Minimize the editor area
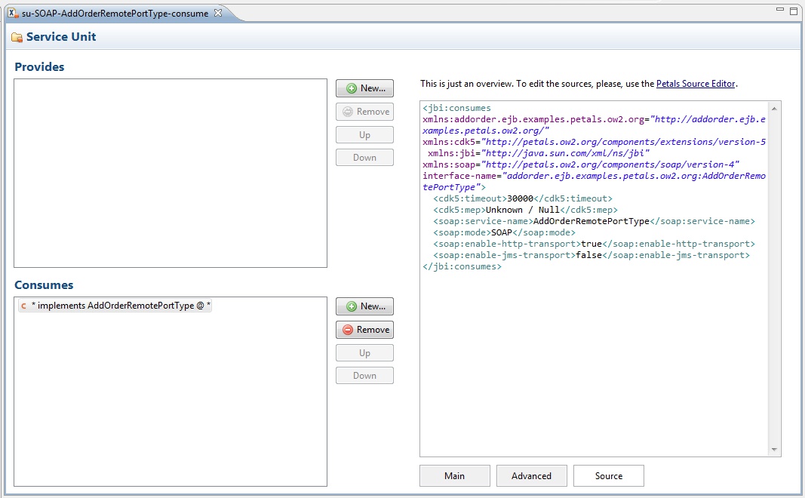The width and height of the screenshot is (805, 498). [x=781, y=11]
